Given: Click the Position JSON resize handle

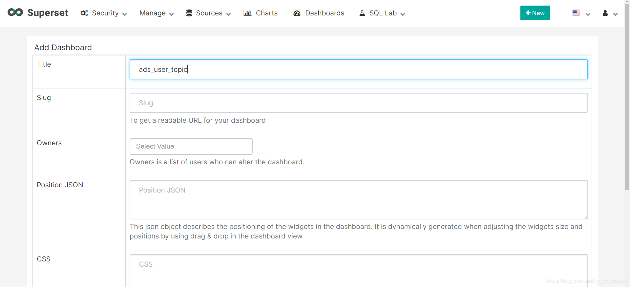Looking at the screenshot, I should [x=585, y=217].
